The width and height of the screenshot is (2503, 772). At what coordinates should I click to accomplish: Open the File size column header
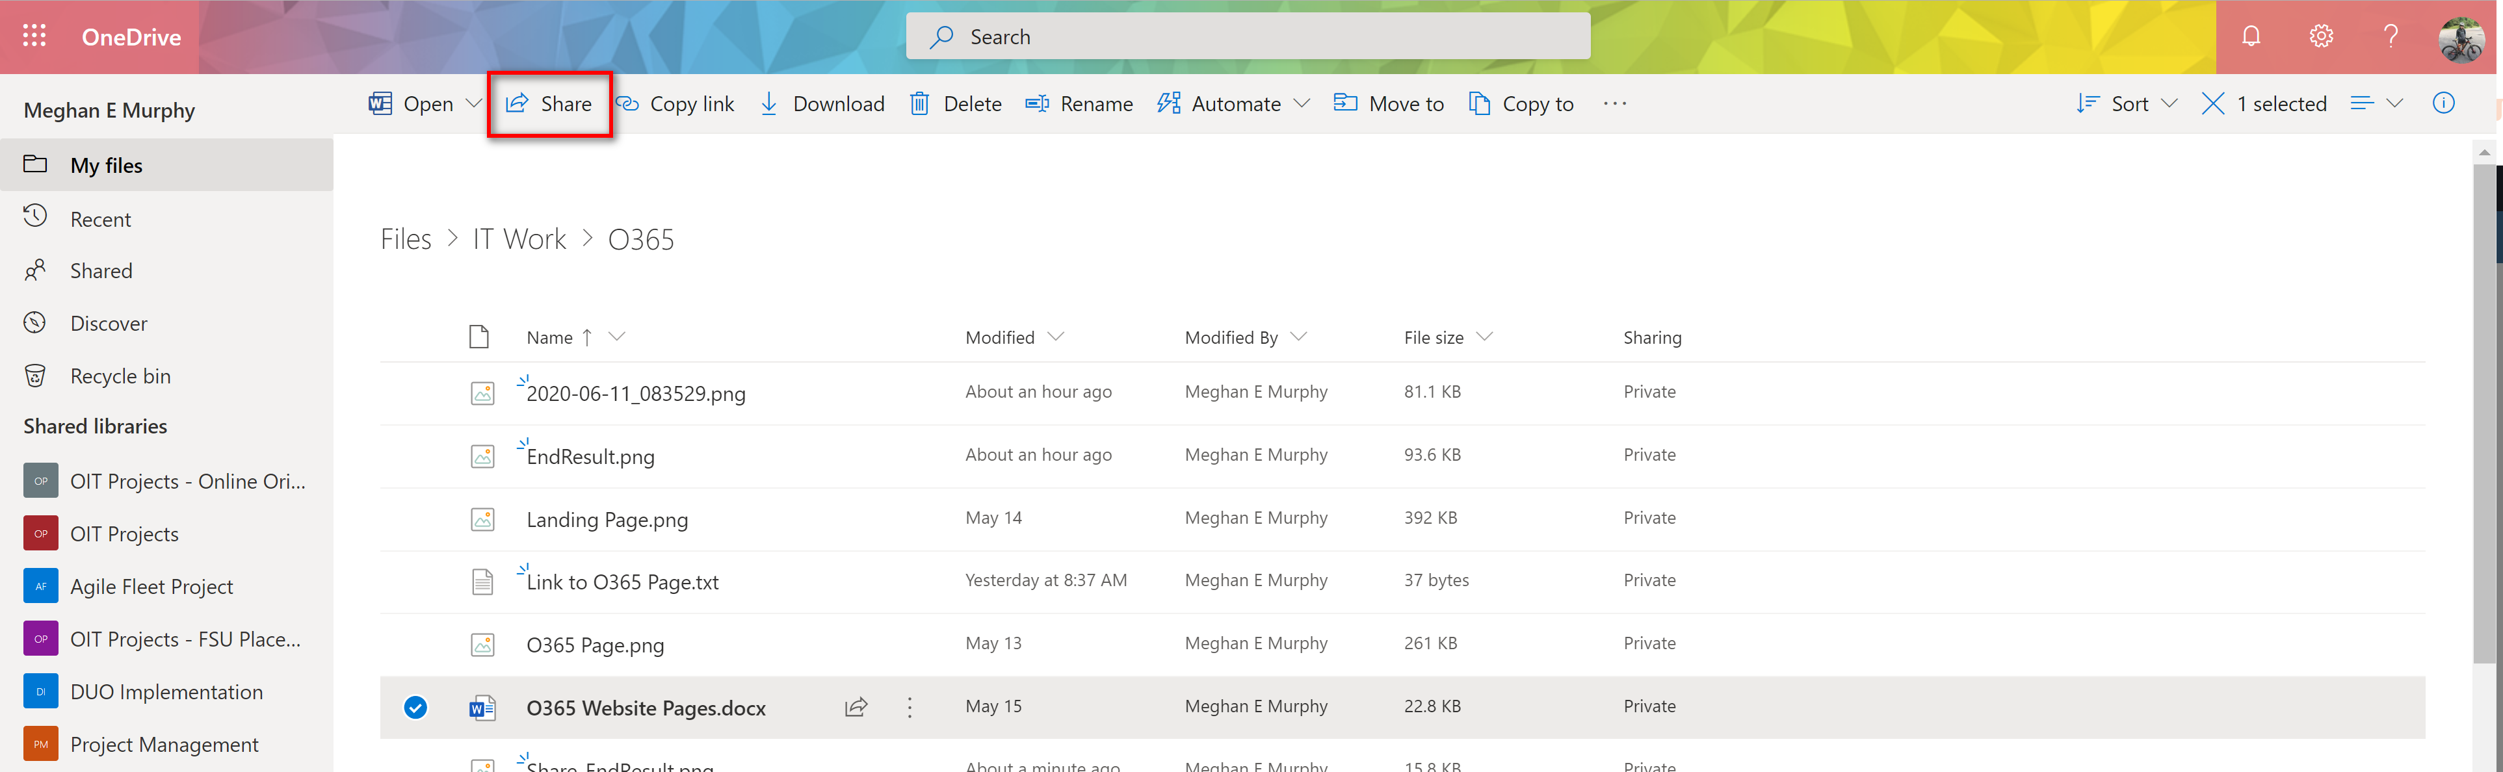1448,337
